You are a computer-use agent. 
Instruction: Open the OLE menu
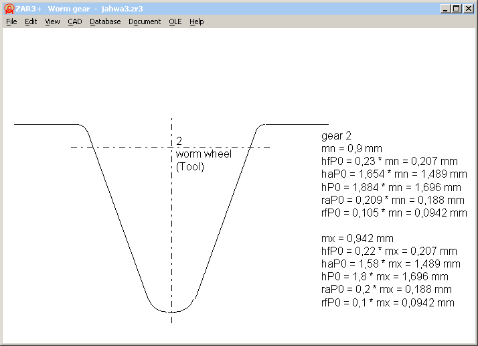(175, 21)
